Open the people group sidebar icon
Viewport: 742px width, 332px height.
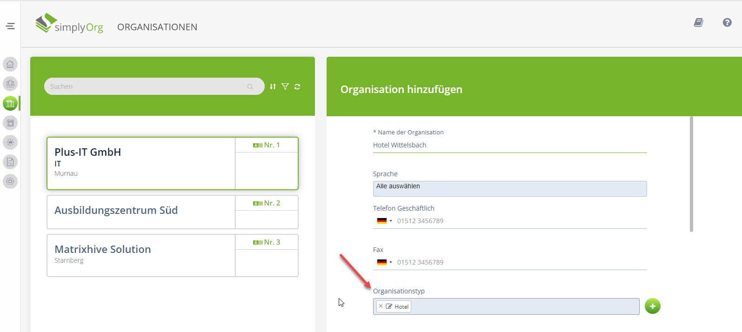(10, 84)
